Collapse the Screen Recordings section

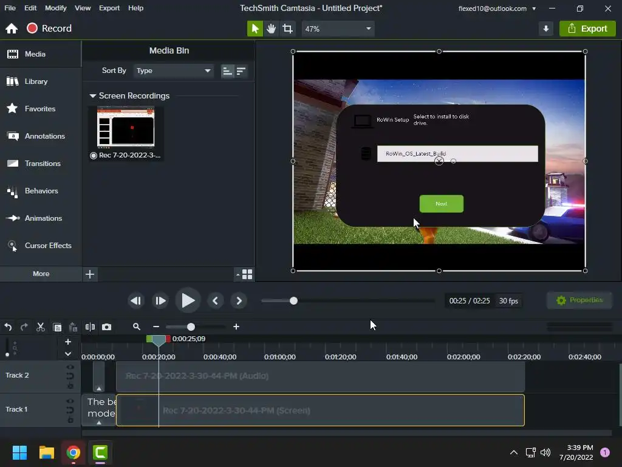(x=93, y=95)
